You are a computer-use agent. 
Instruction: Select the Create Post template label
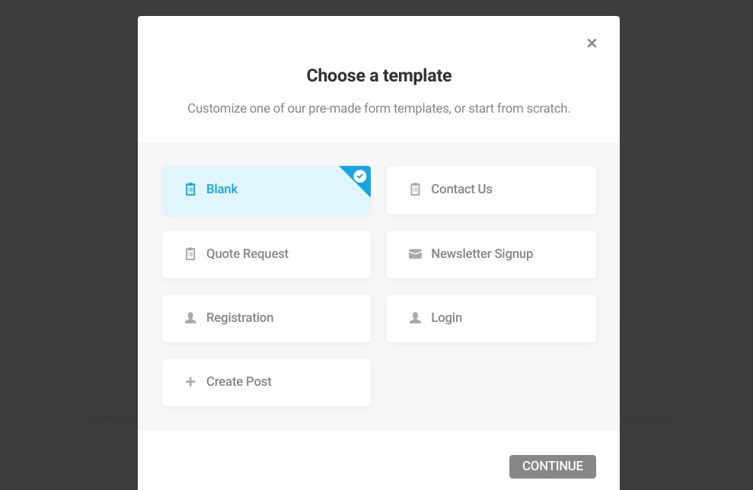238,382
